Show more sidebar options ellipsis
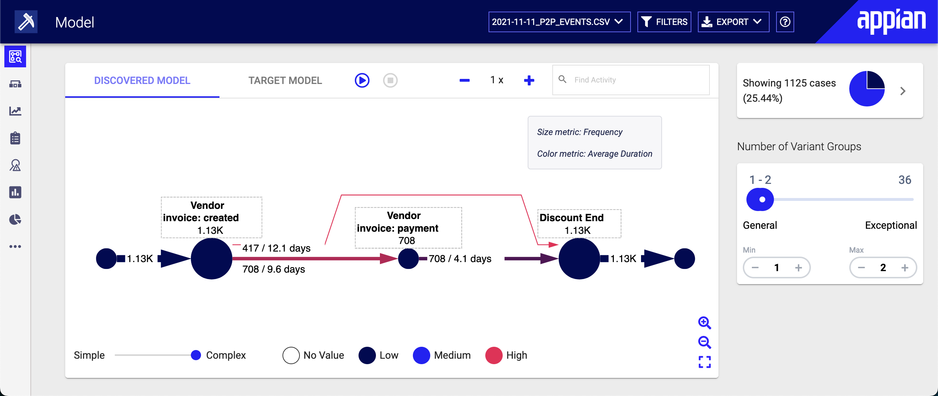 [x=15, y=247]
